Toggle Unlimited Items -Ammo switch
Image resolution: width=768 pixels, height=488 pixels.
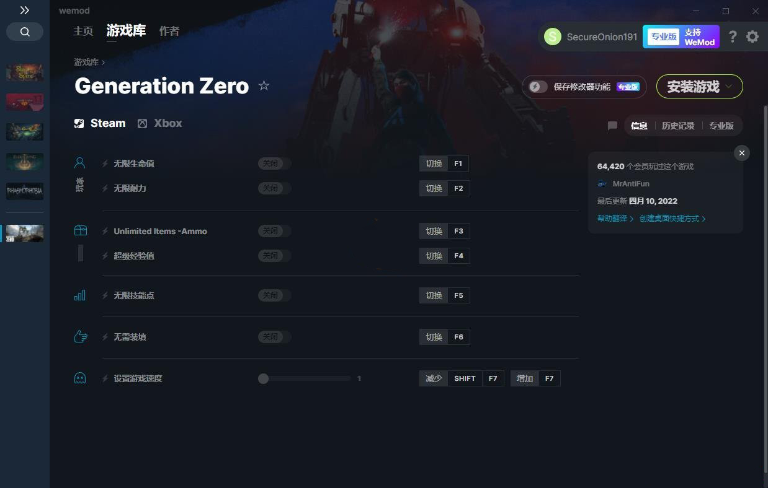coord(275,231)
